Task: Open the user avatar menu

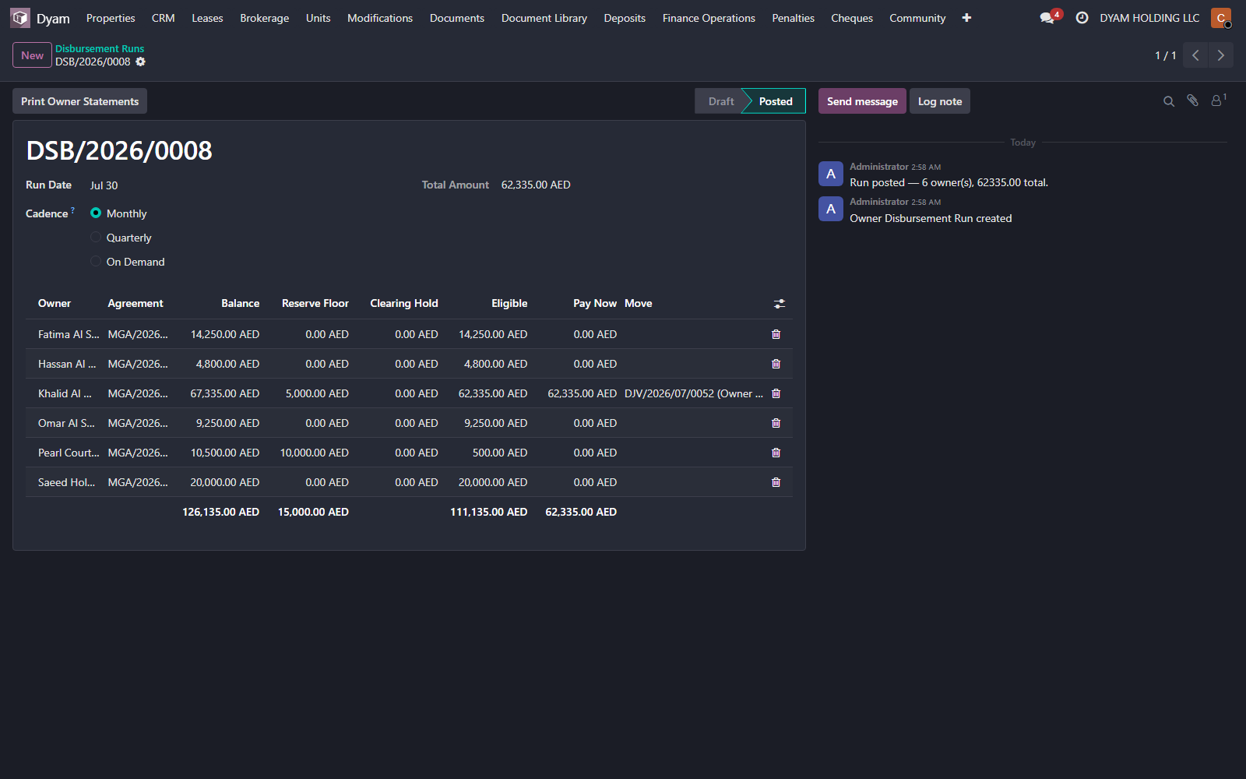Action: 1221,18
